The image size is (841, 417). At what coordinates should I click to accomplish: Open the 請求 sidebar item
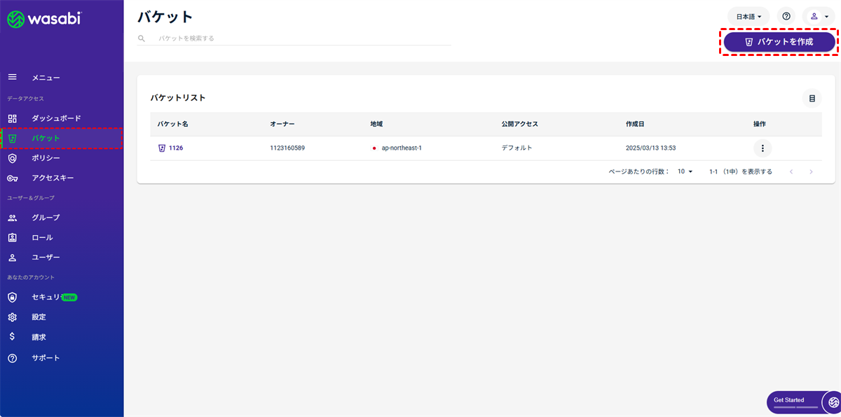(62, 337)
